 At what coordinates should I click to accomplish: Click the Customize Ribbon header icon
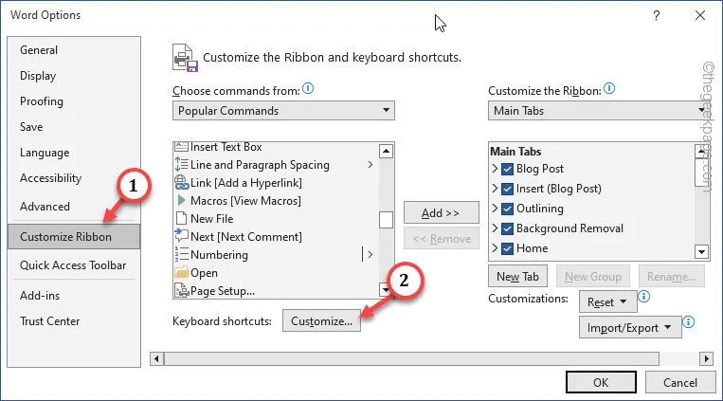pos(185,58)
